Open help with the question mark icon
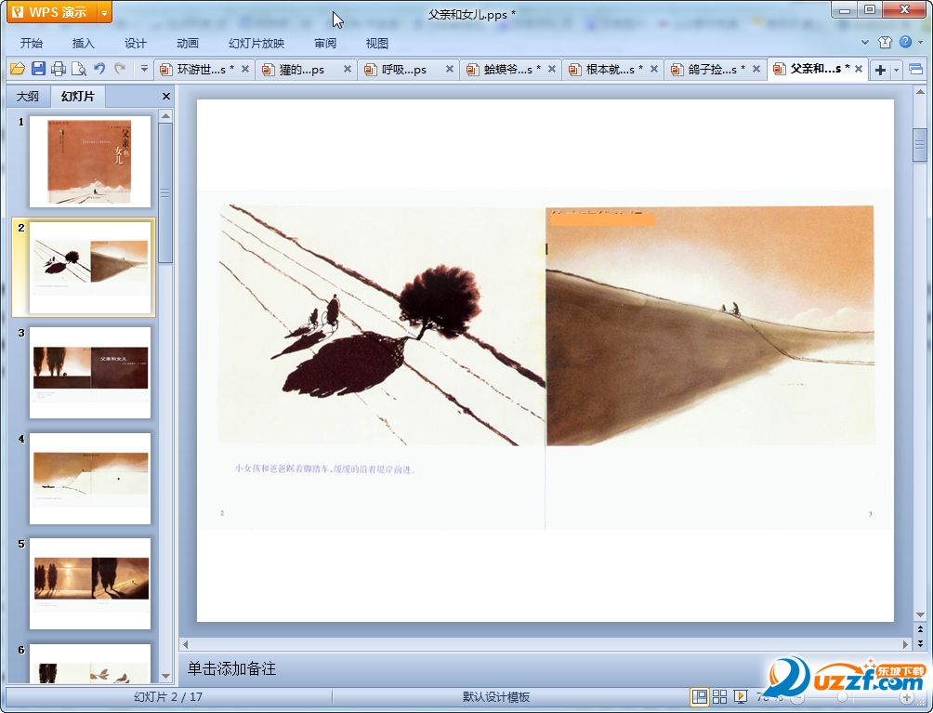Screen dimensions: 933x713 (x=906, y=42)
